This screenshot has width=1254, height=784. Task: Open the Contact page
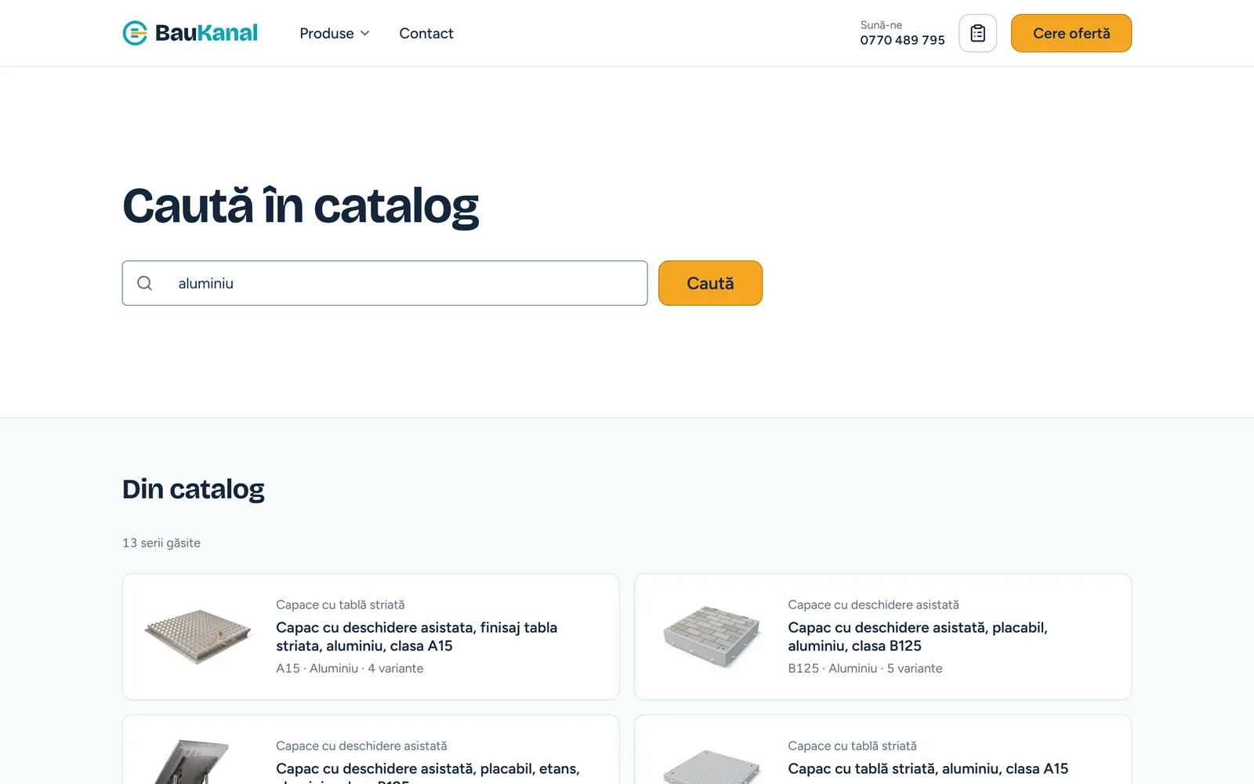(x=426, y=33)
